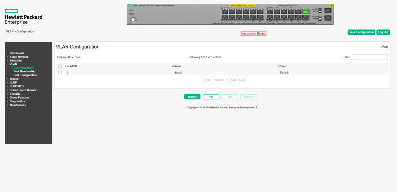The height and width of the screenshot is (192, 397).
Task: Select port 19 on the switch graphic
Action: point(291,11)
